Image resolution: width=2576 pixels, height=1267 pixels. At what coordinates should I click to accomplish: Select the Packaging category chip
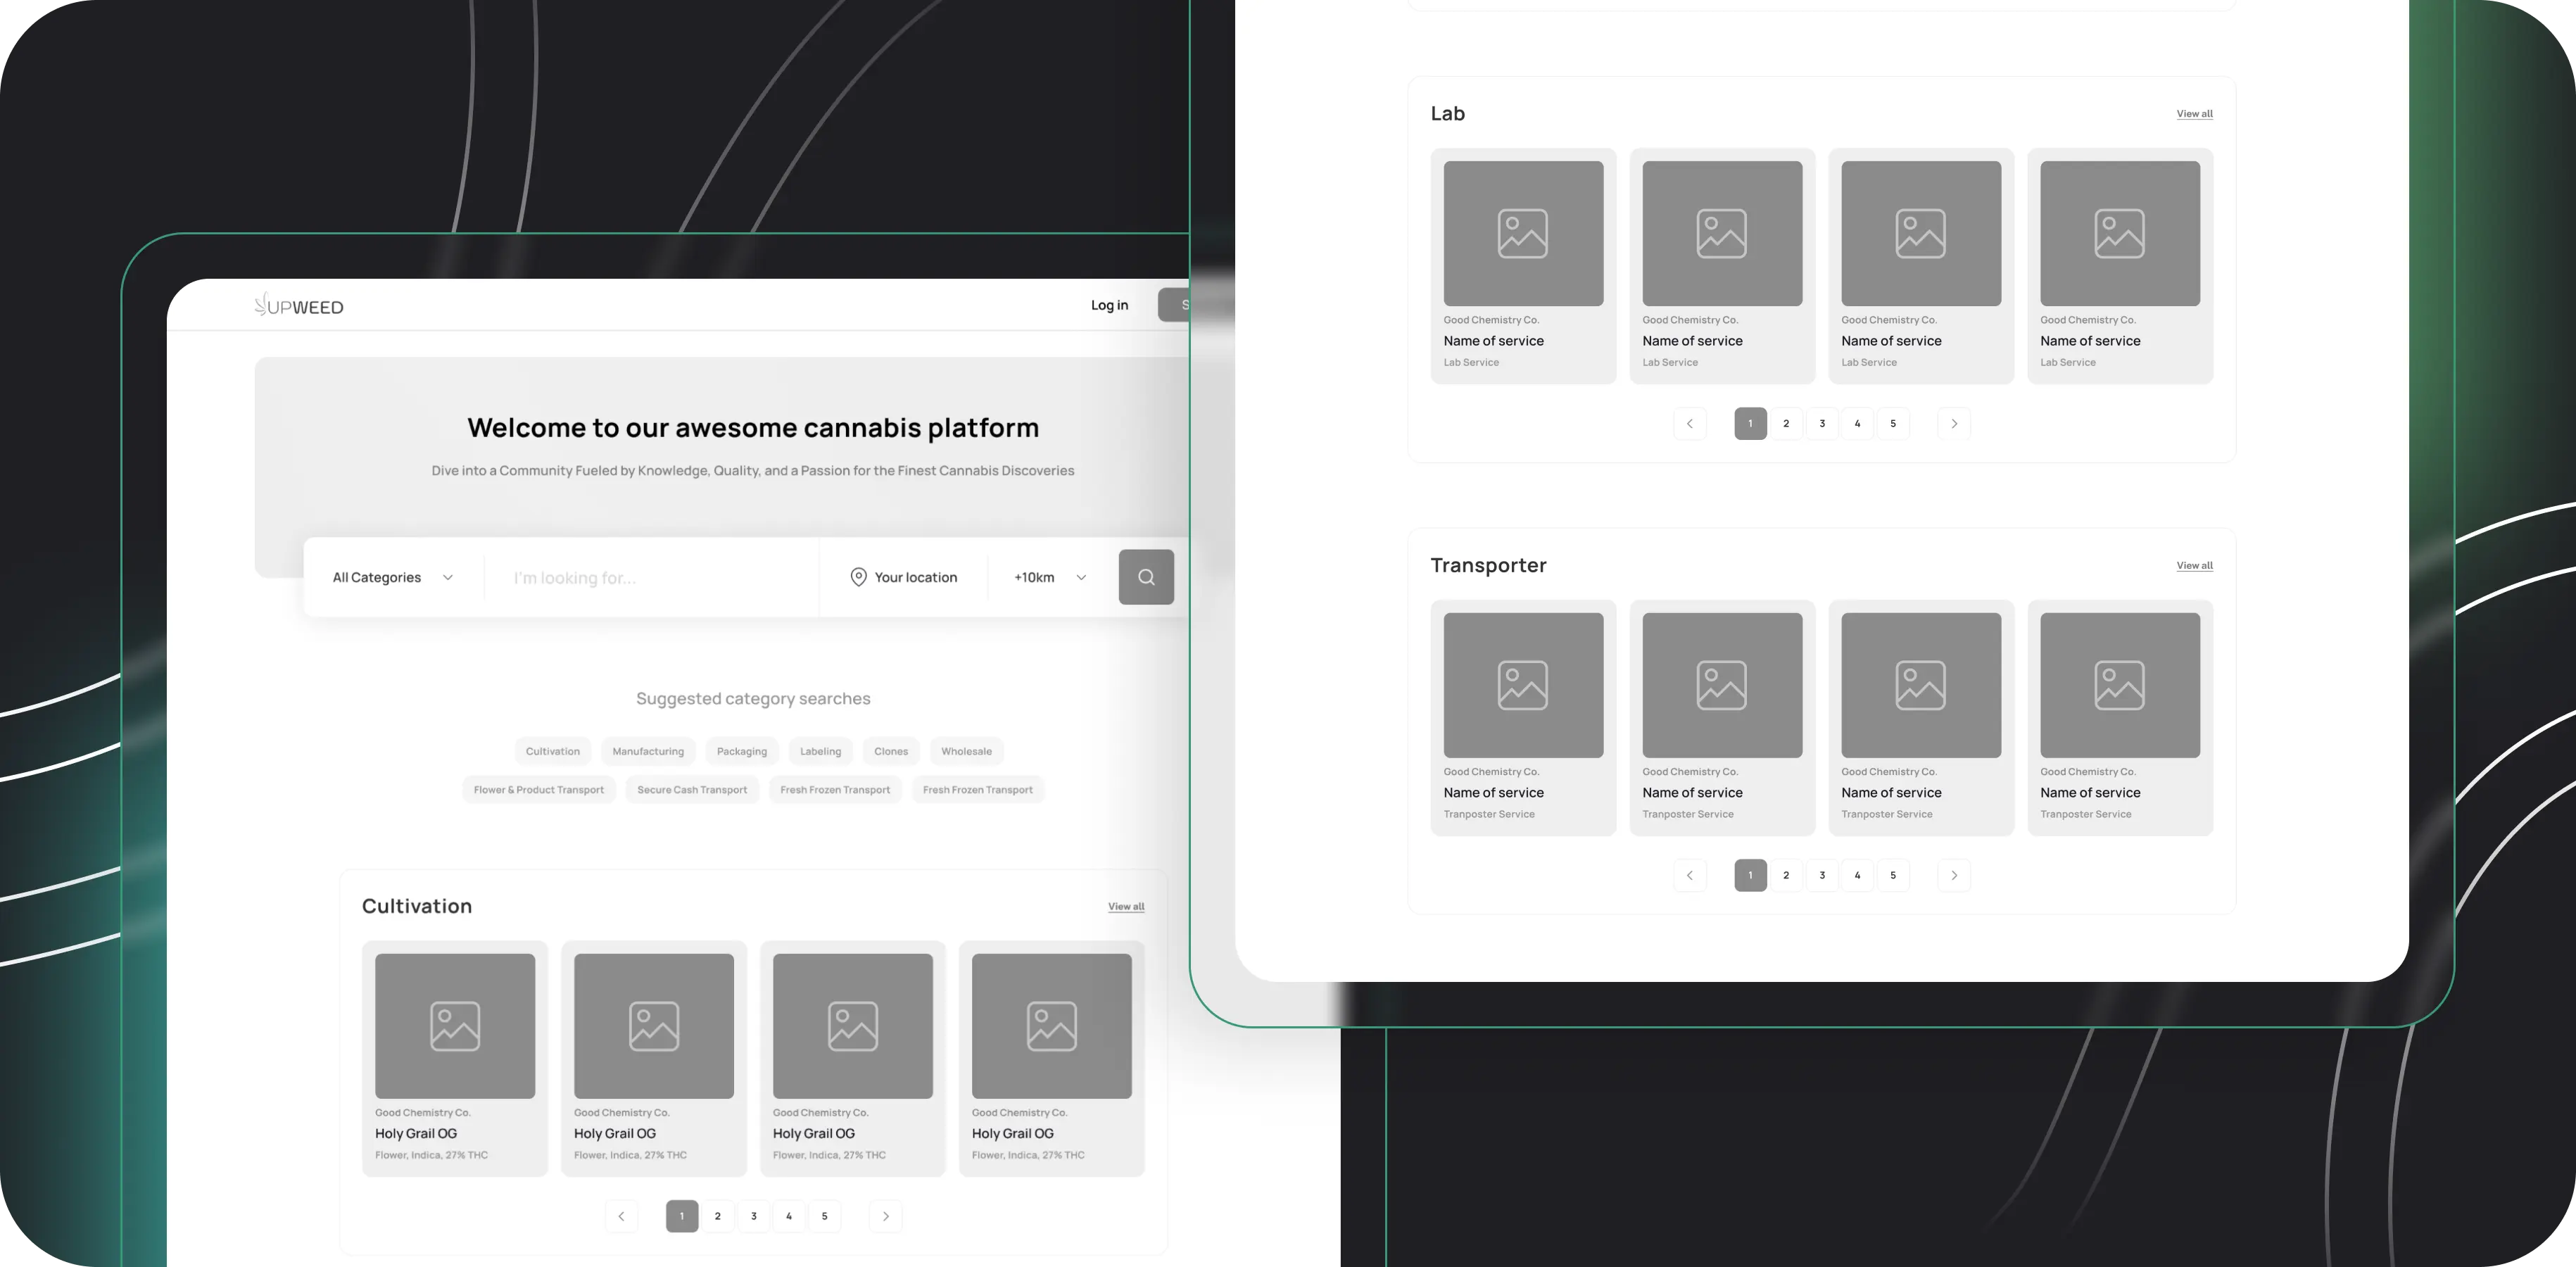pos(742,751)
